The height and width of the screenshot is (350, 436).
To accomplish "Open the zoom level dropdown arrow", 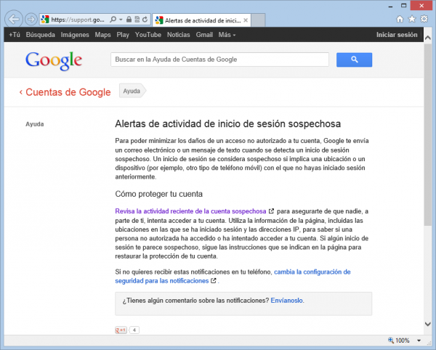I will [x=419, y=341].
